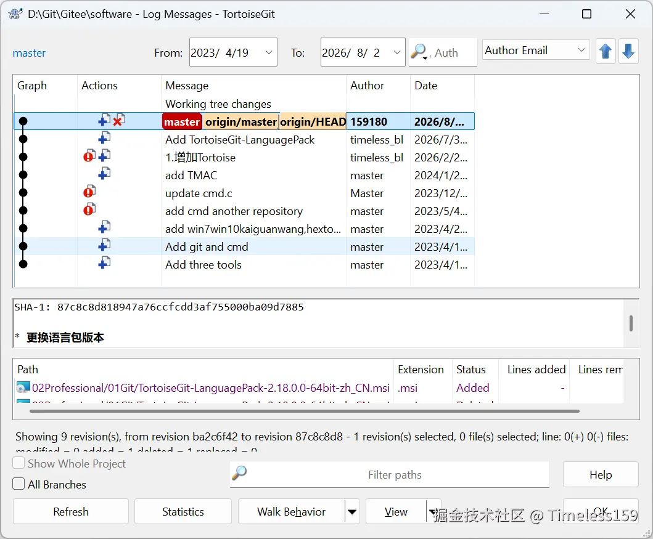Screen dimensions: 653x539
Task: Select the add TMAC commit message
Action: [x=191, y=175]
